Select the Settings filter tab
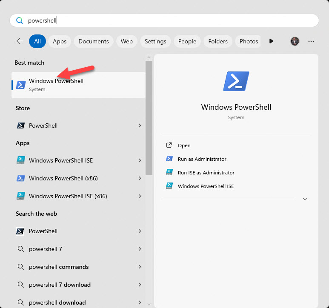Screen dimensions: 329x308 [155, 41]
